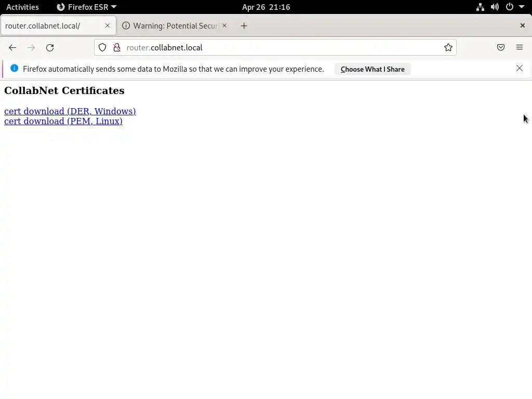Click the Firefox data notification message text

click(x=174, y=69)
